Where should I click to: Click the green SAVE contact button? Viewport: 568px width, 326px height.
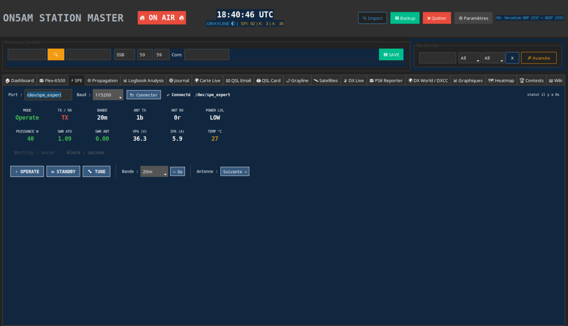(391, 55)
